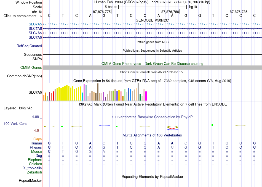This screenshot has height=187, width=262.
Task: Click the 4.88 PhyloP axis maximum
Action: pos(36,117)
